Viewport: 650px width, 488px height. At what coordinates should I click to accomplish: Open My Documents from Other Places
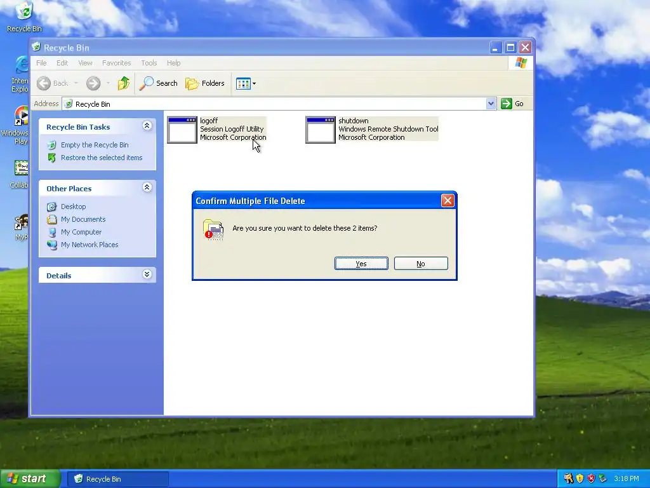[x=83, y=219]
